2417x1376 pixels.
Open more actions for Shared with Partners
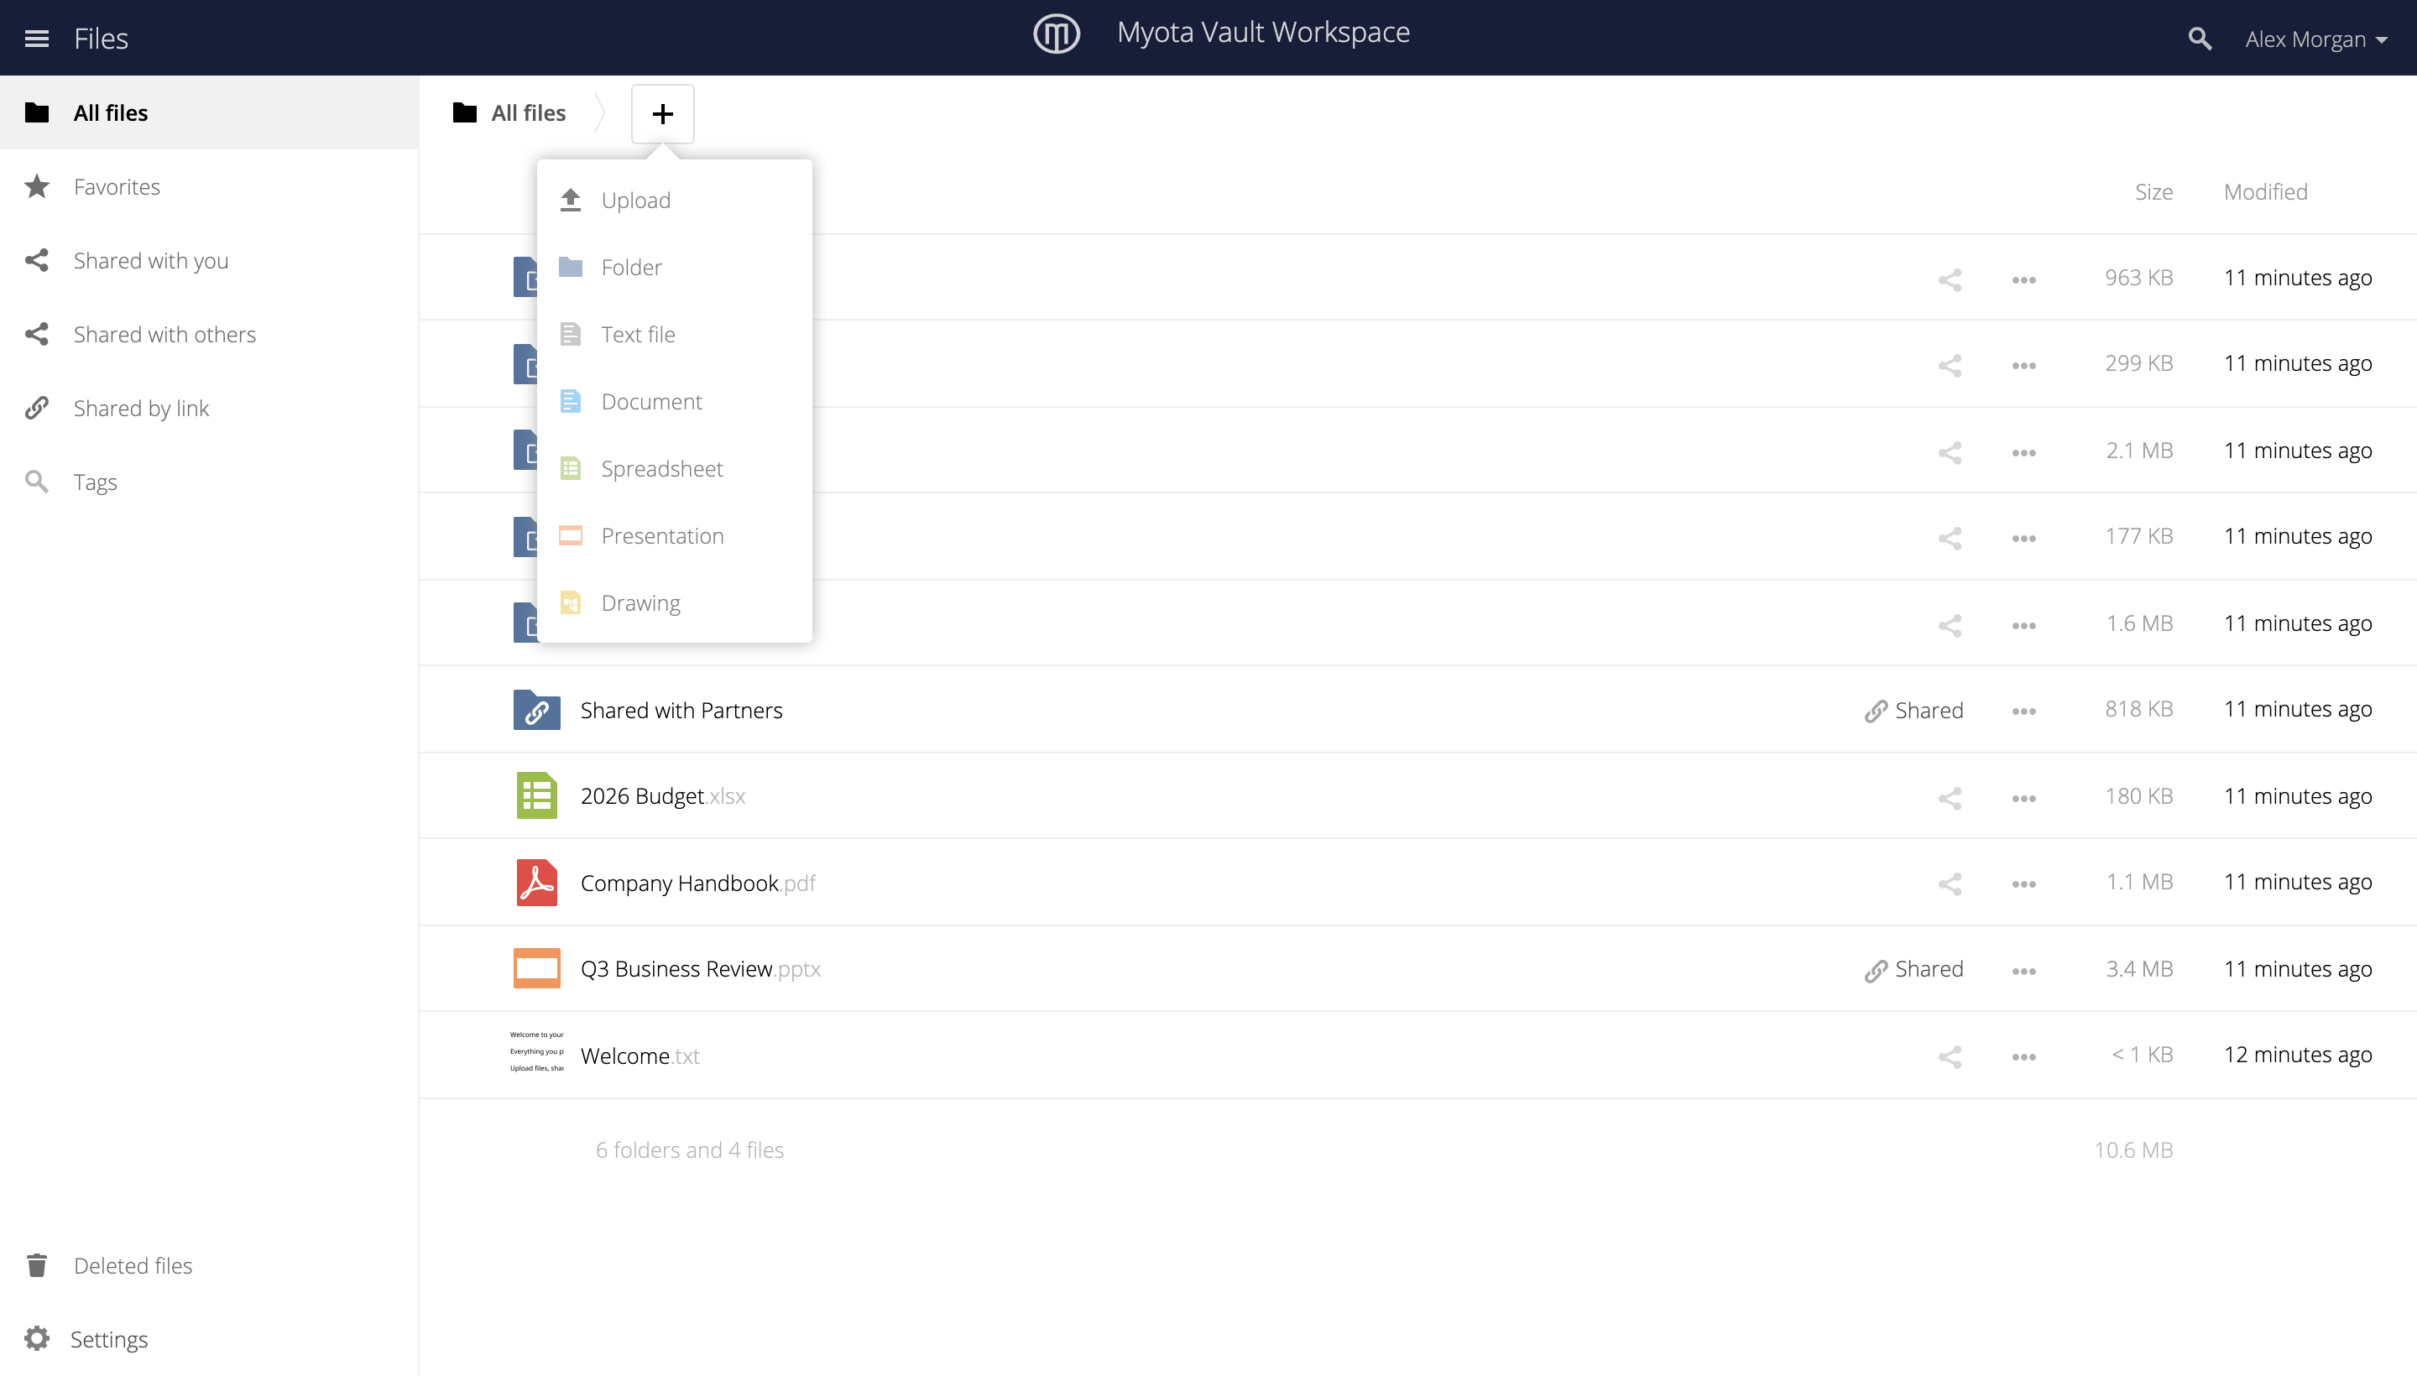pyautogui.click(x=2023, y=711)
